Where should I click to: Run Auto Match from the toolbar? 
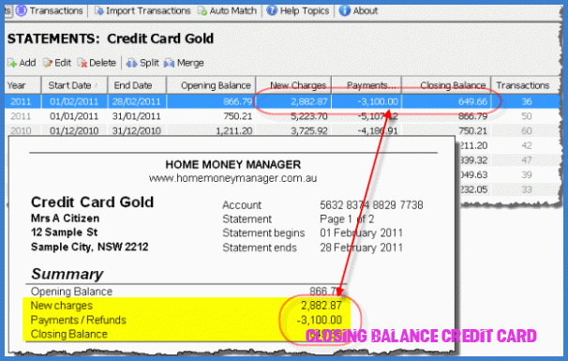[202, 11]
